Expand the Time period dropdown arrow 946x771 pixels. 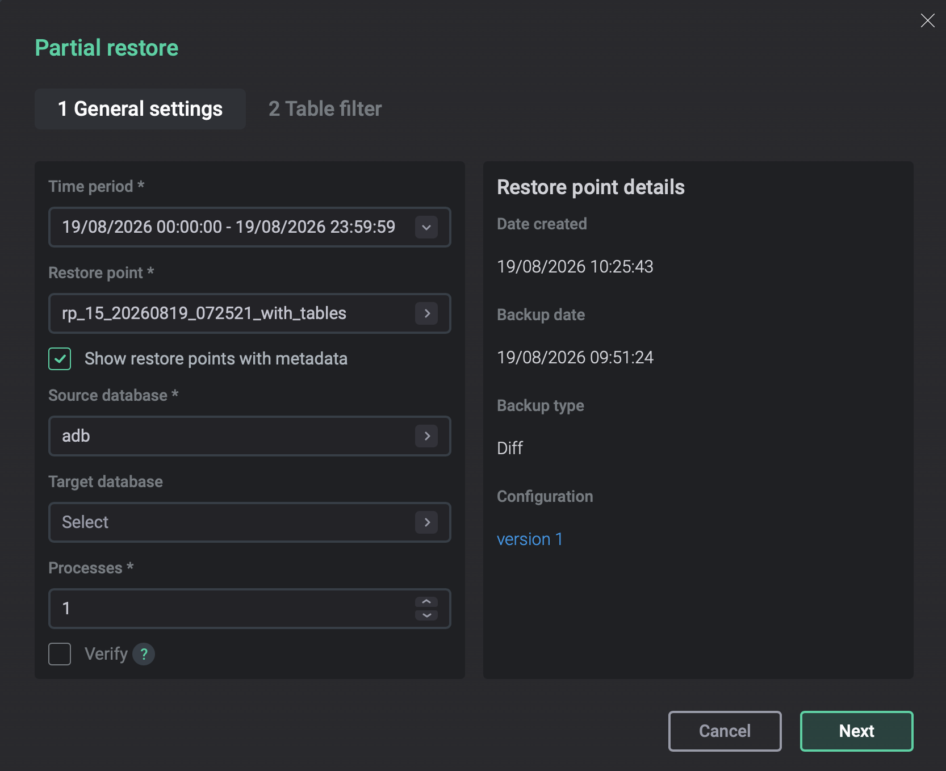pos(426,227)
